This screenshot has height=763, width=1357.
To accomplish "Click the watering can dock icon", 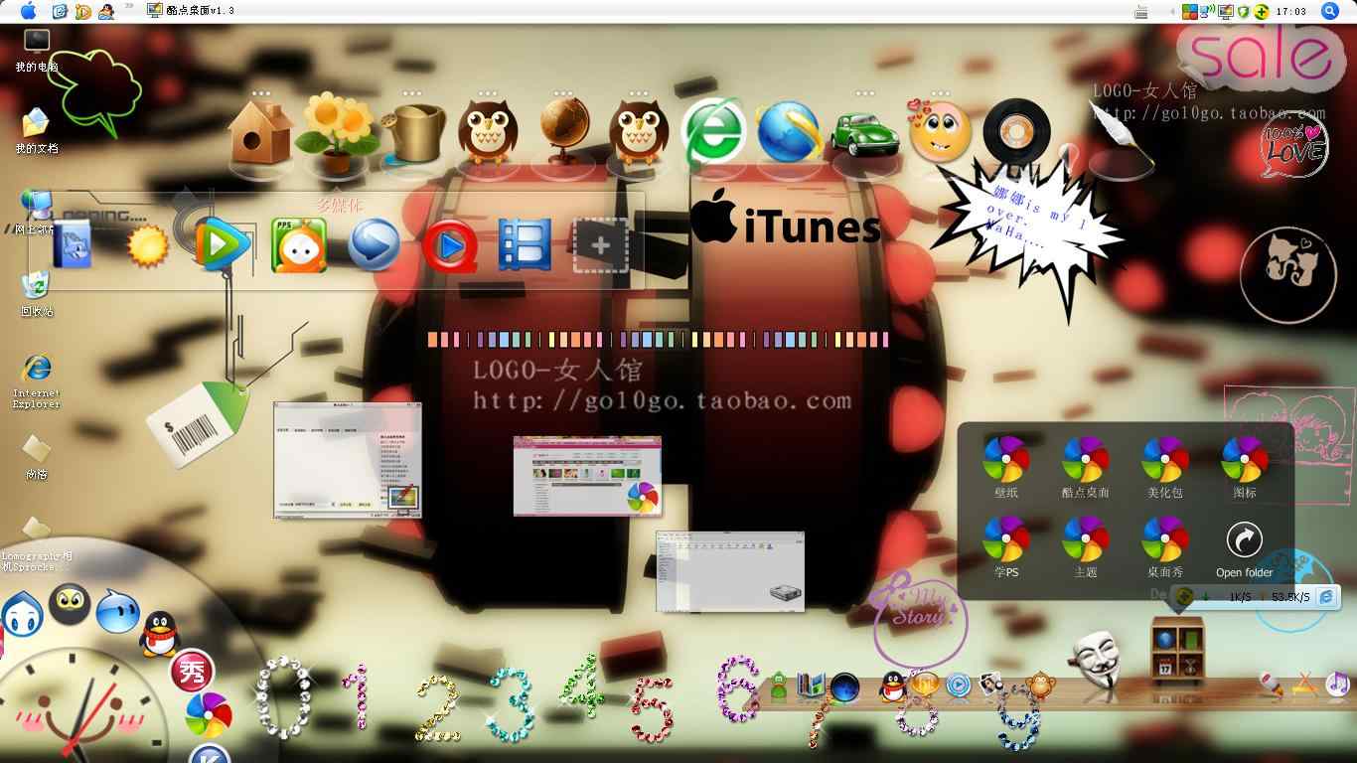I will point(412,133).
